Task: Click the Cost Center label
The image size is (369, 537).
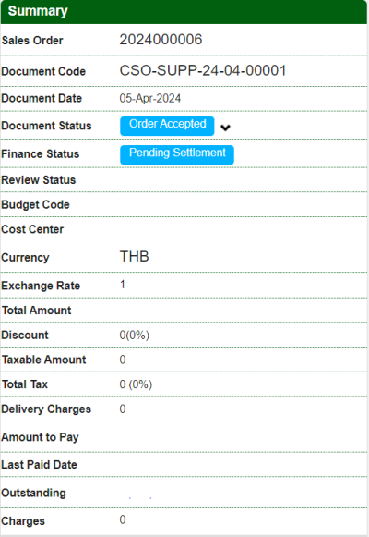Action: 32,229
